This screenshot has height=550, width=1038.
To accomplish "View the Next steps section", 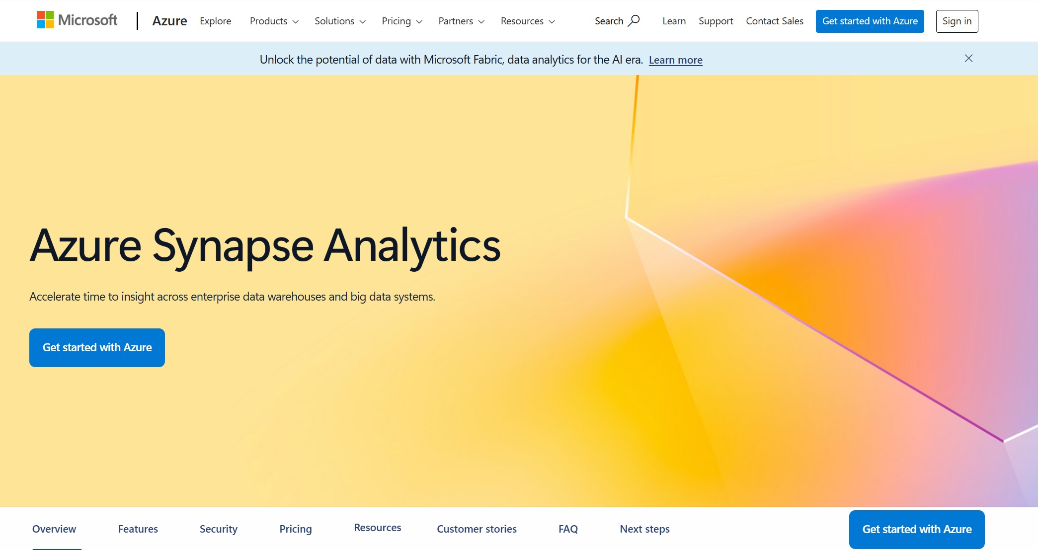I will 644,529.
